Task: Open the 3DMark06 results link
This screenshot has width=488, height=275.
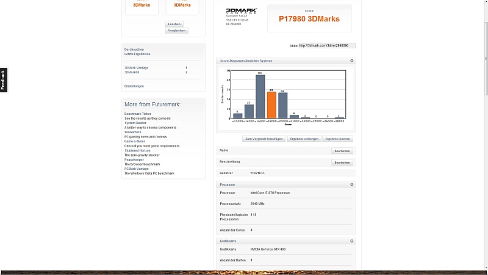Action: (132, 72)
